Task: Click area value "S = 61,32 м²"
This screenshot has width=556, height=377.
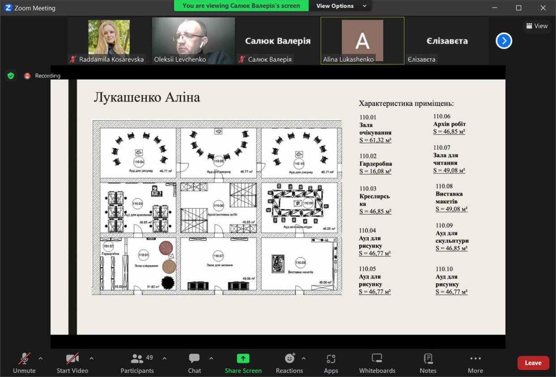Action: (375, 140)
